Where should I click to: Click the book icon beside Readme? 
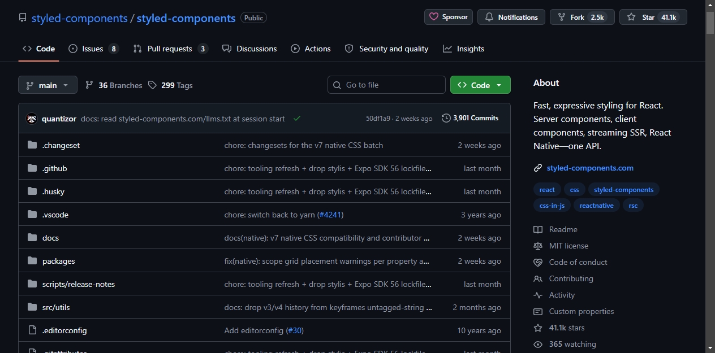[538, 229]
